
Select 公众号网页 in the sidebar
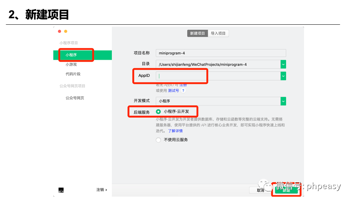(x=75, y=98)
